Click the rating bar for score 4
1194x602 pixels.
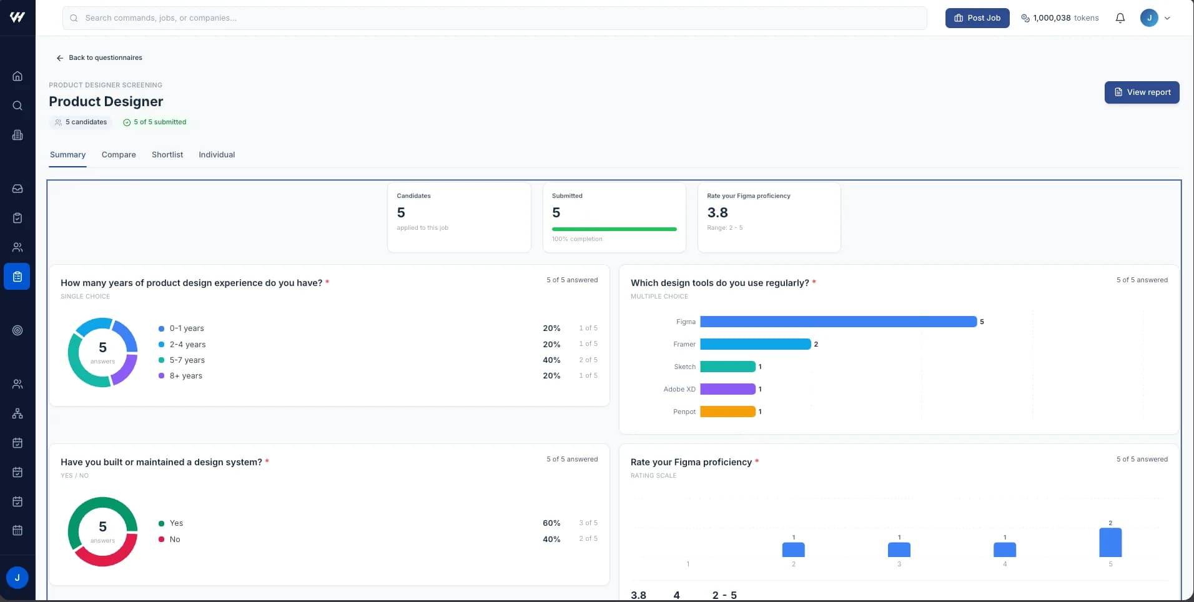(1005, 550)
